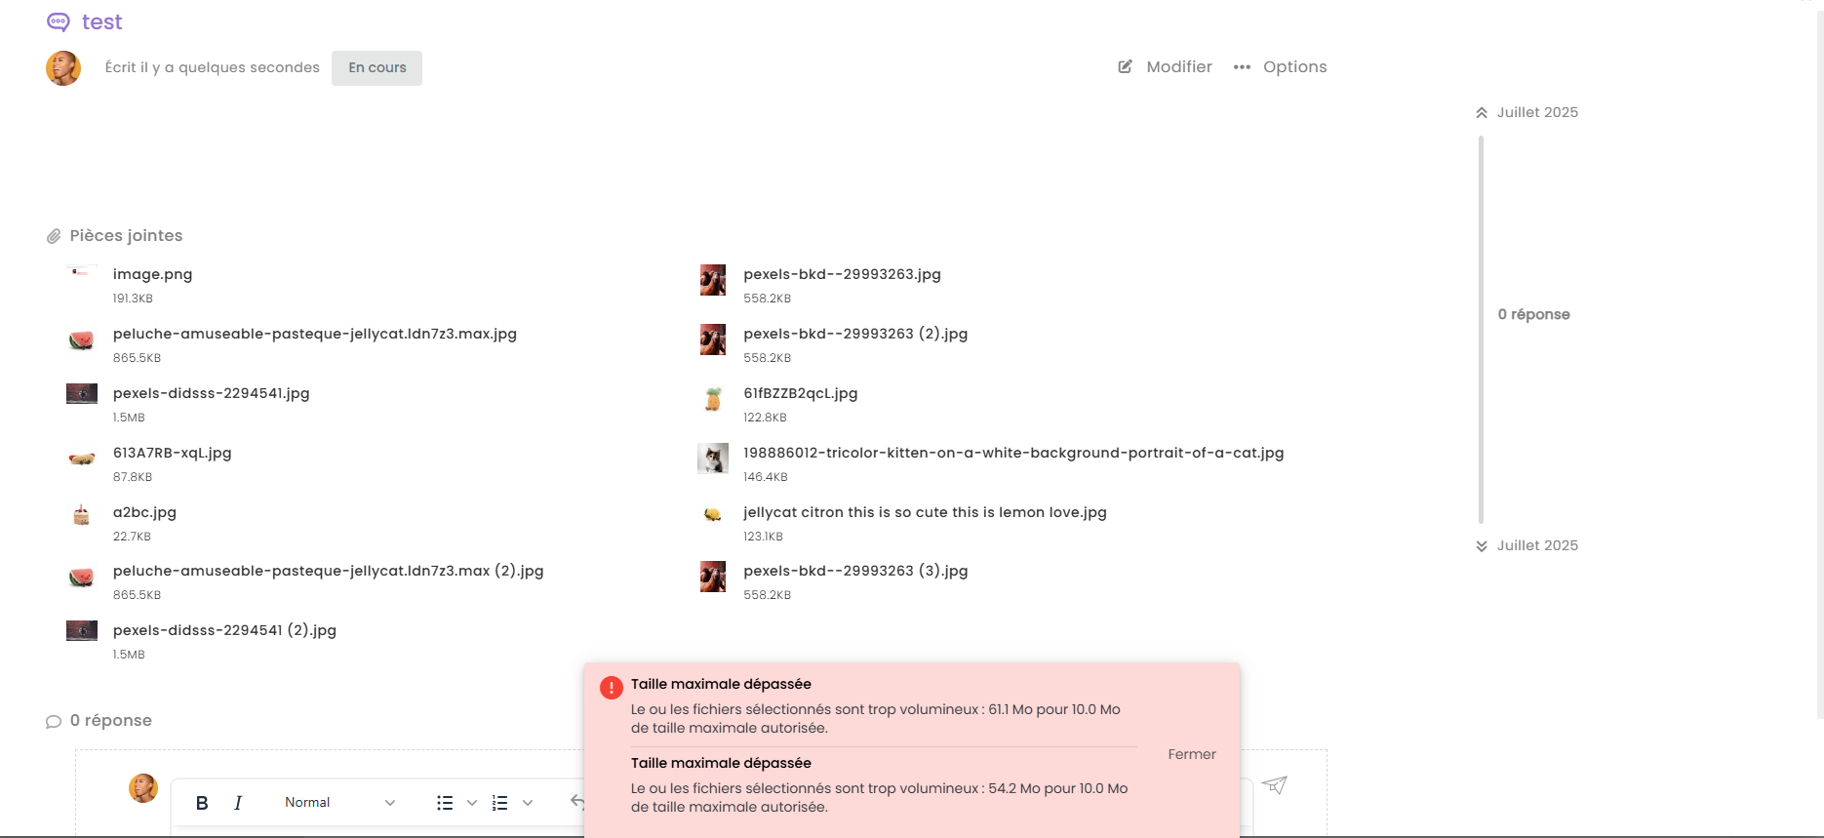Image resolution: width=1824 pixels, height=838 pixels.
Task: Toggle bold formatting in the reply editor
Action: 202,803
